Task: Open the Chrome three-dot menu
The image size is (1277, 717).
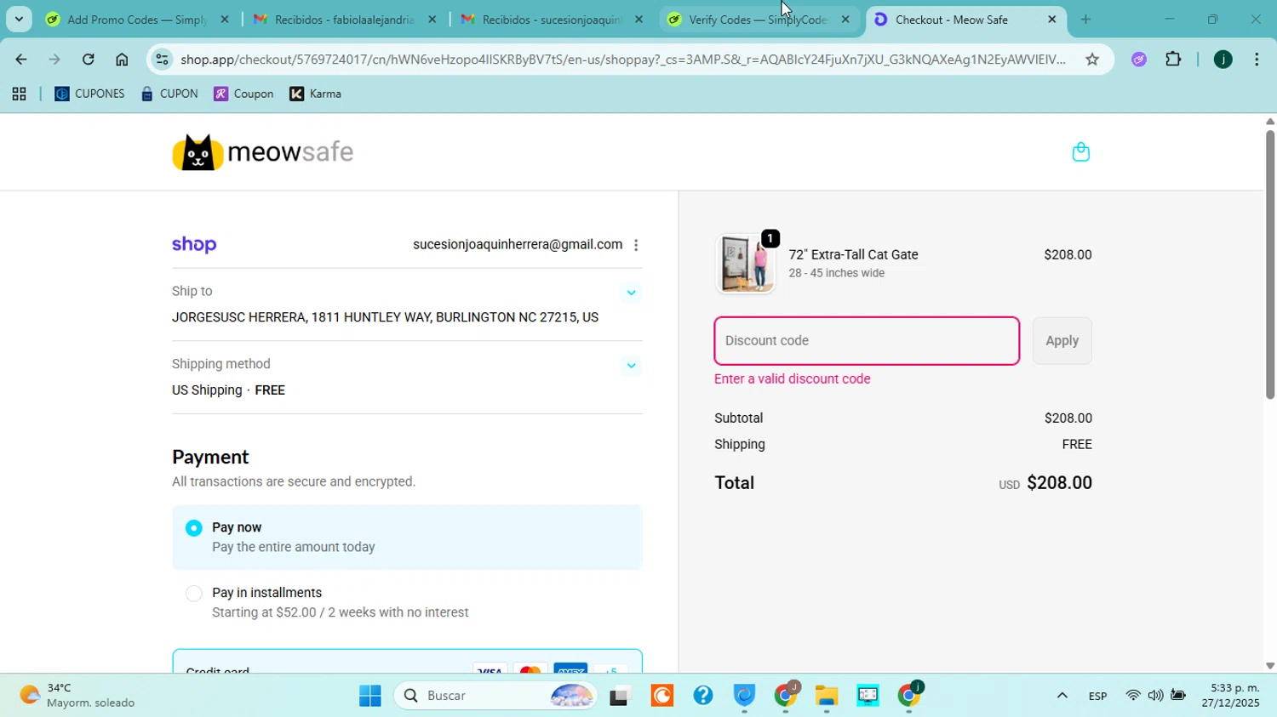Action: [1257, 59]
